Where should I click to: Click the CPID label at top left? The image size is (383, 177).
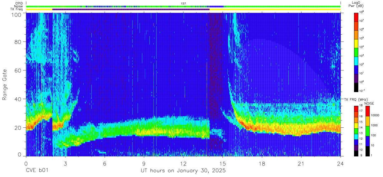coord(19,3)
